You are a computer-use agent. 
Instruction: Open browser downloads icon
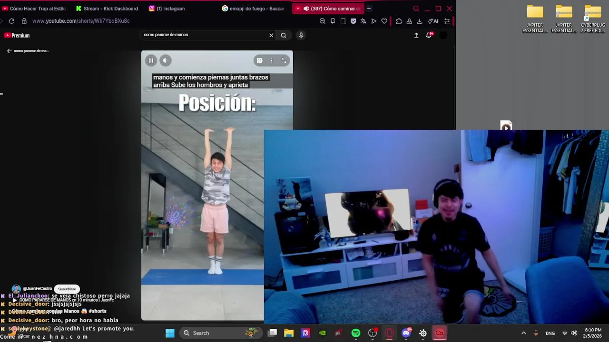coord(420,21)
